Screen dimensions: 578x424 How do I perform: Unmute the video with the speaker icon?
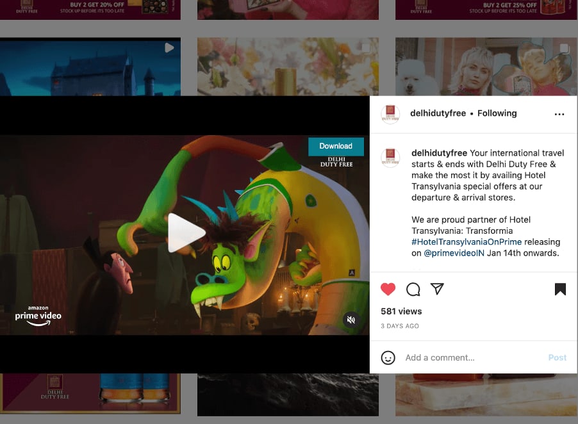click(351, 320)
